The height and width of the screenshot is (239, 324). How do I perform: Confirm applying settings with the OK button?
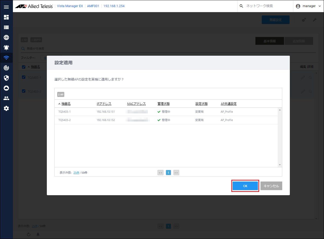[245, 186]
